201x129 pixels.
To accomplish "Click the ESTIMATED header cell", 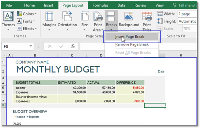I will click(72, 83).
